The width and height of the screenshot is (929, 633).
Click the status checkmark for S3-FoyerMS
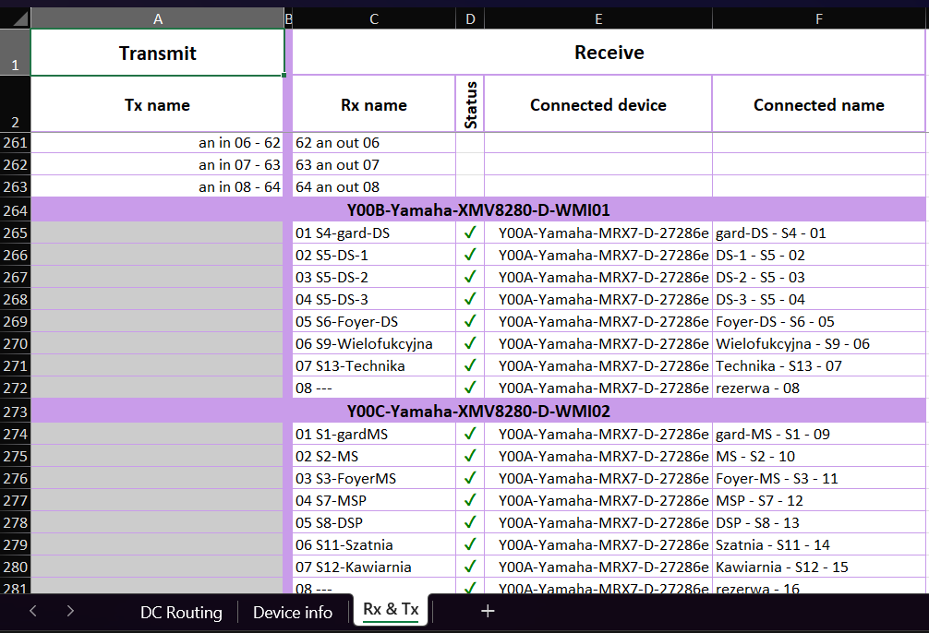pyautogui.click(x=470, y=478)
